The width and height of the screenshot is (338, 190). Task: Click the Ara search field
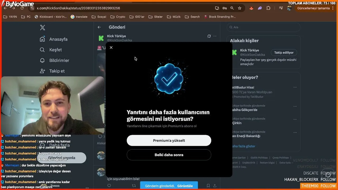coord(264,27)
